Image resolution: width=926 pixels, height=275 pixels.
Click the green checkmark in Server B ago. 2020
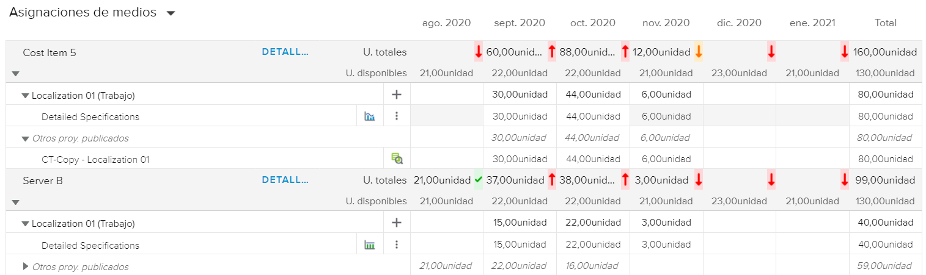[478, 180]
